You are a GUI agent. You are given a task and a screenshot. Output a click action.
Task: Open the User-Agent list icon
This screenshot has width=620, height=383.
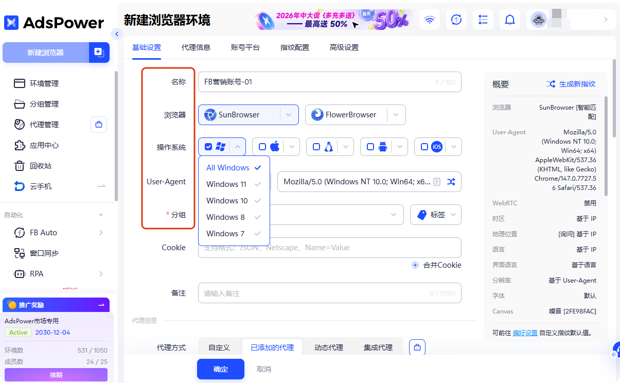pos(437,182)
